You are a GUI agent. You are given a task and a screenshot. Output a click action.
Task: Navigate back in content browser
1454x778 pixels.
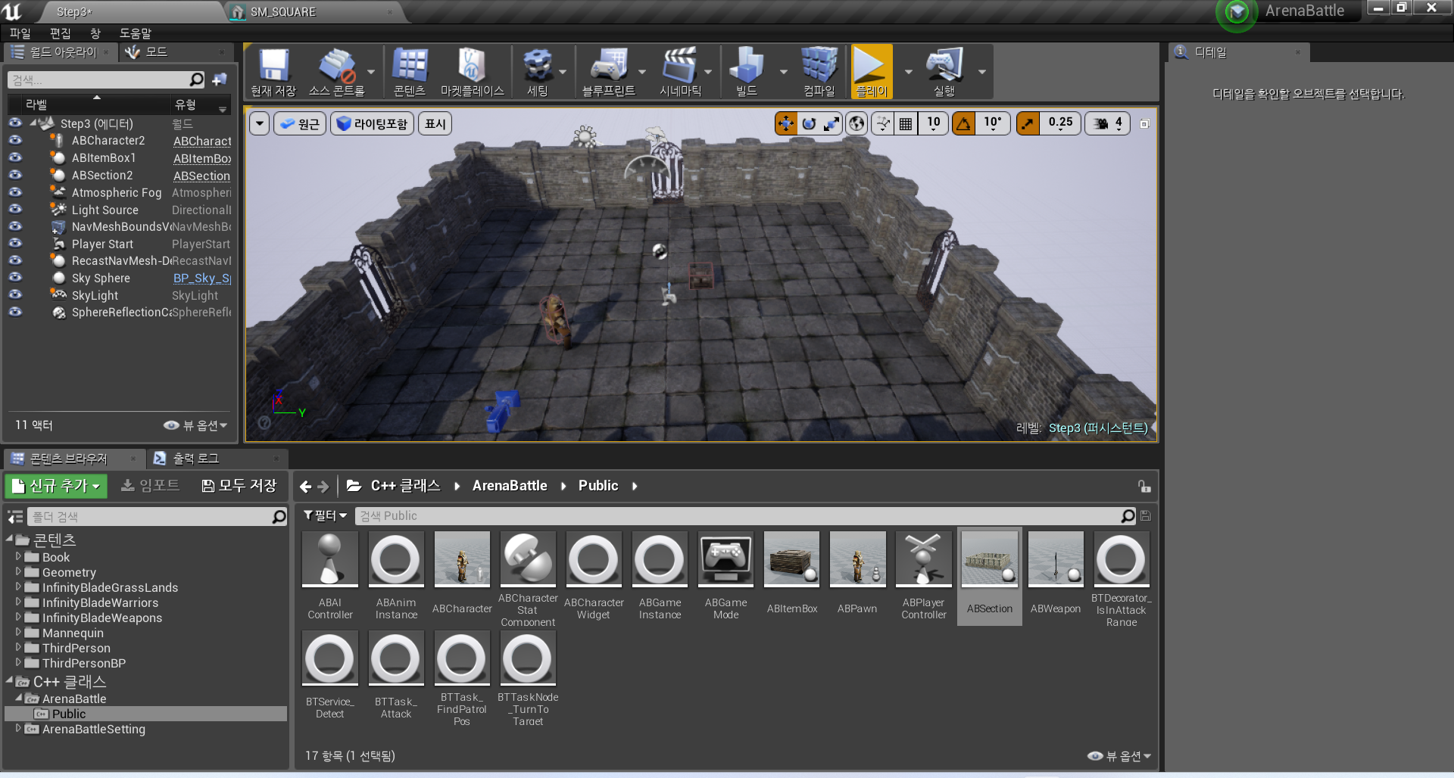click(x=305, y=487)
